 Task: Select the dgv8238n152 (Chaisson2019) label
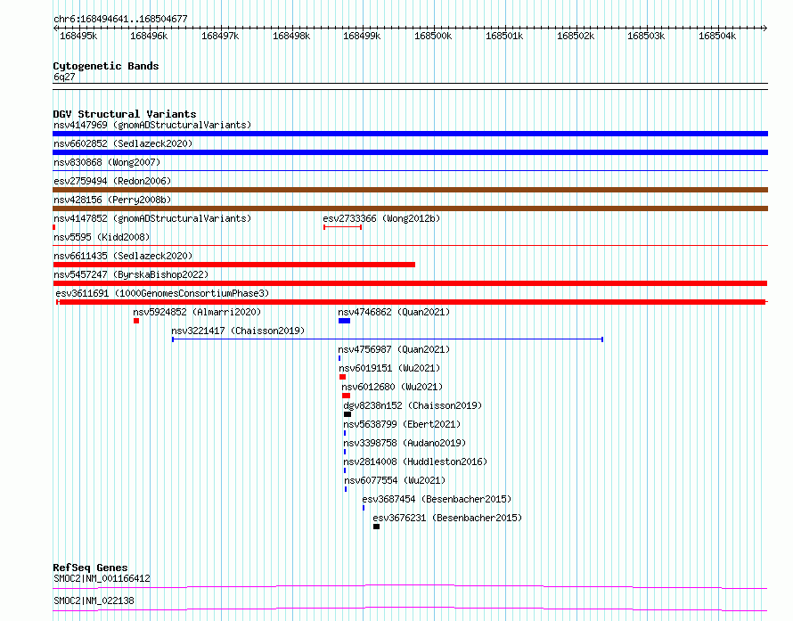click(x=413, y=405)
